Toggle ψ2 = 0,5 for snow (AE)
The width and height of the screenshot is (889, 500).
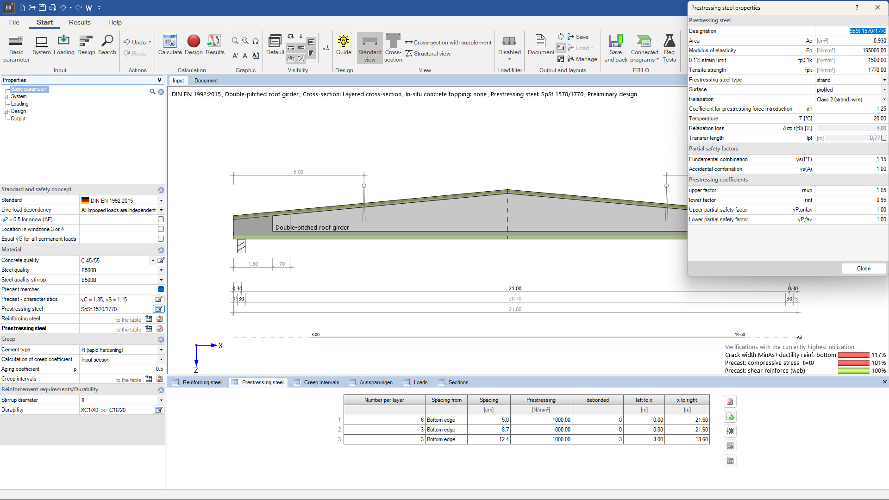pos(161,219)
